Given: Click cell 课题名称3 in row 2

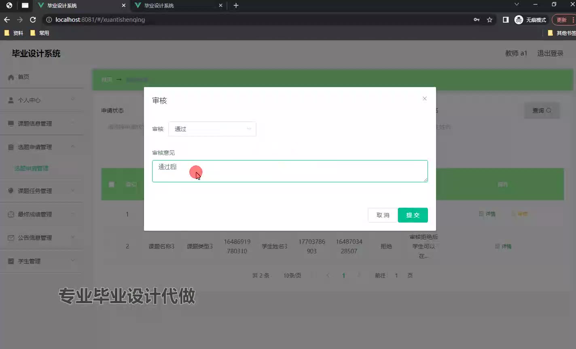Looking at the screenshot, I should point(161,246).
